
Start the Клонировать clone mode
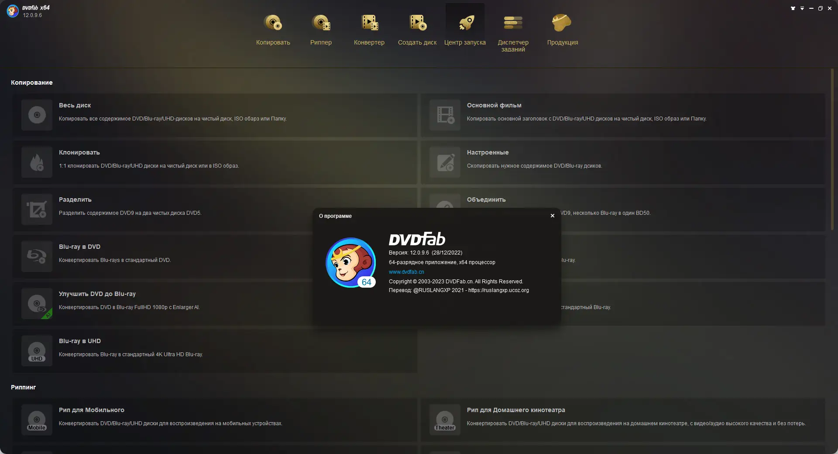[x=215, y=162]
